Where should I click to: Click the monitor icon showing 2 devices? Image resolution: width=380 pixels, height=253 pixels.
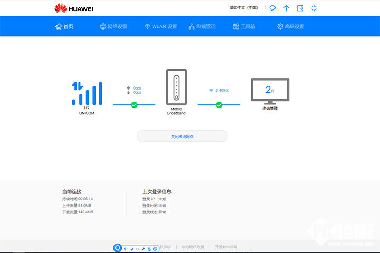pos(270,91)
